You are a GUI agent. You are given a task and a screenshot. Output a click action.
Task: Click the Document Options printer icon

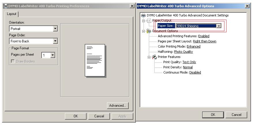[x=149, y=31]
